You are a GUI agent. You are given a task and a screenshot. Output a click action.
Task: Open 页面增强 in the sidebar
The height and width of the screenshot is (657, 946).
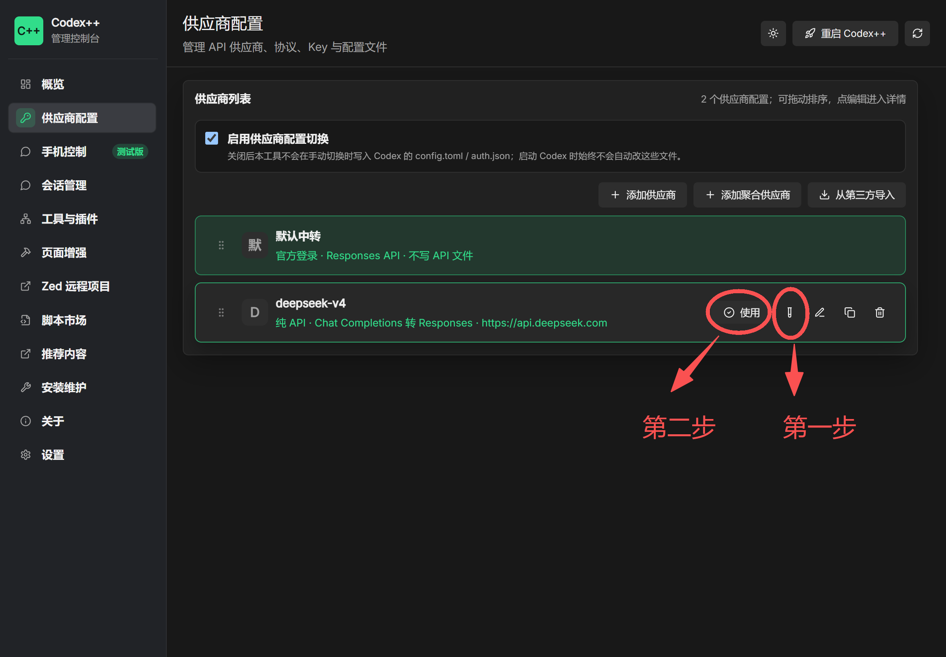click(x=82, y=253)
